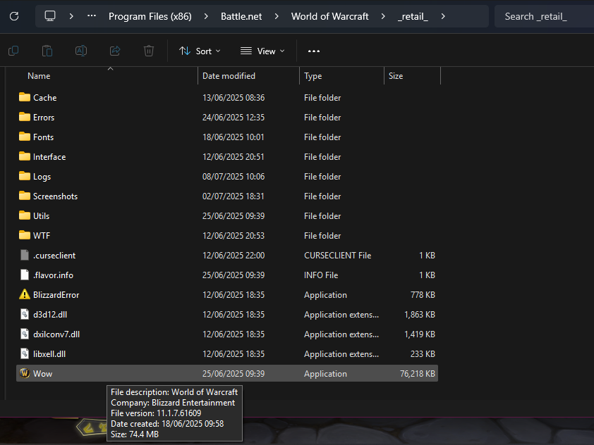Click the .curseclient file icon

tap(25, 255)
